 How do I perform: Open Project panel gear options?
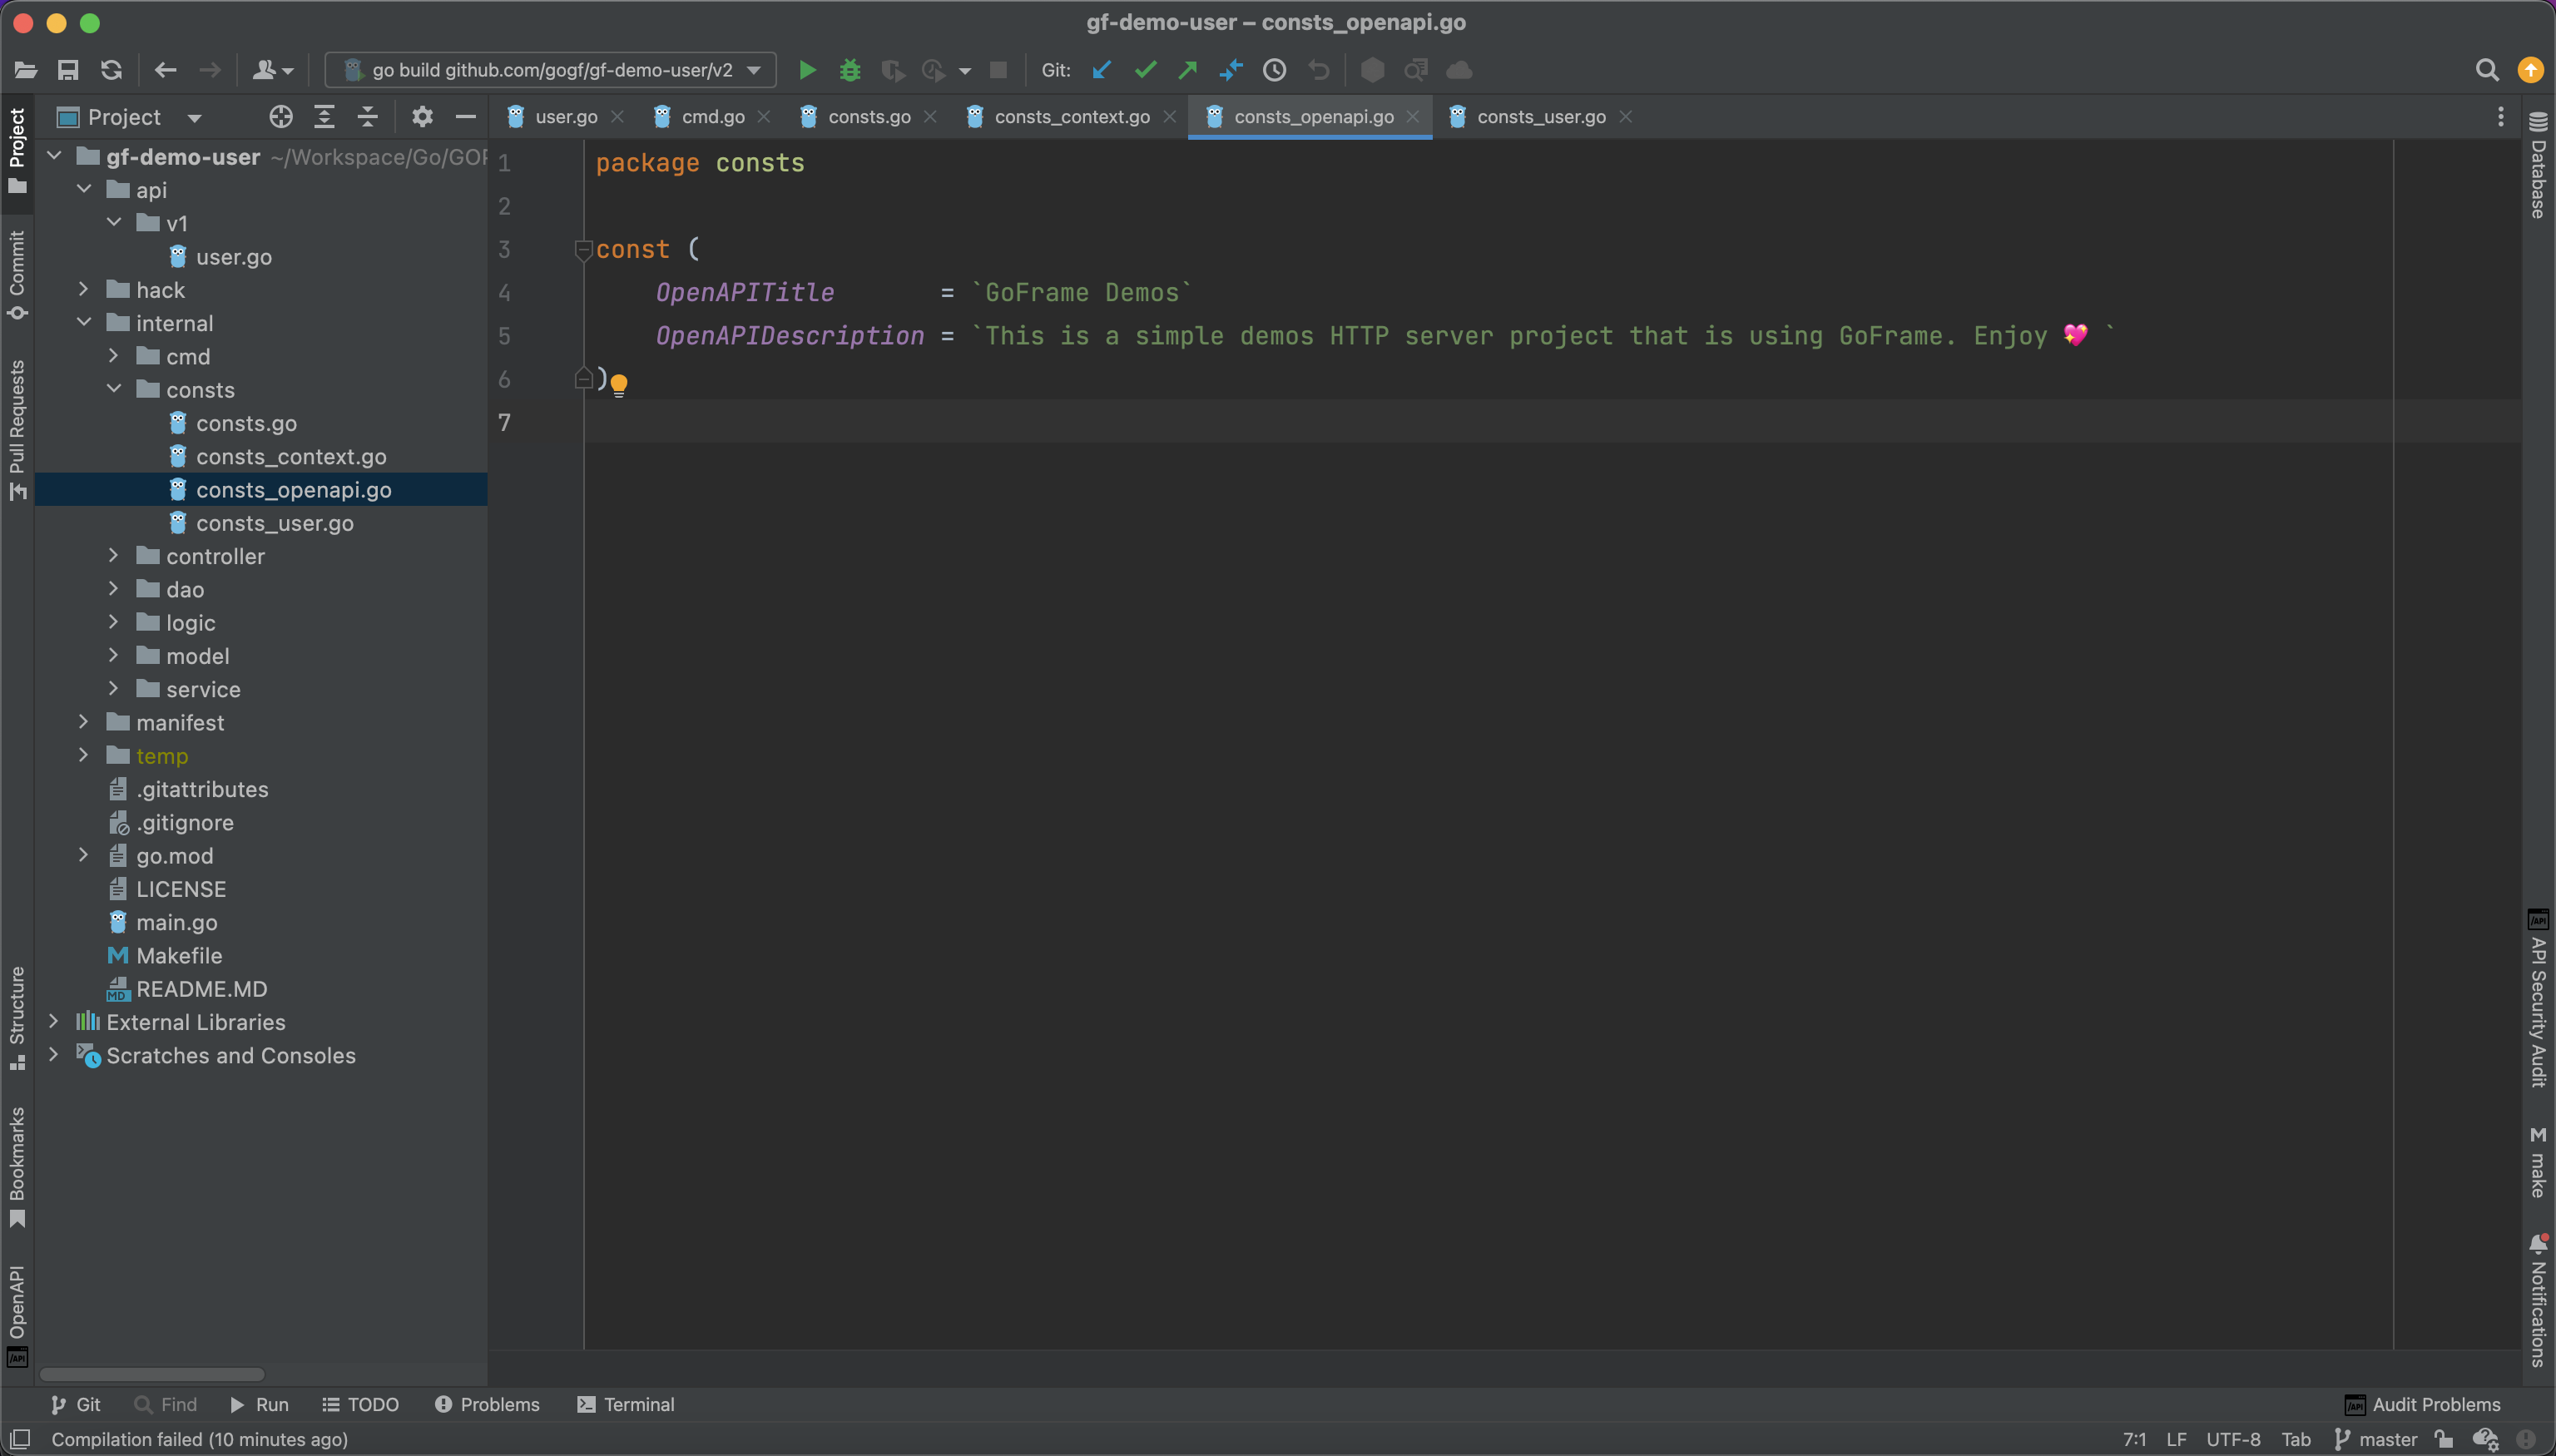coord(422,117)
